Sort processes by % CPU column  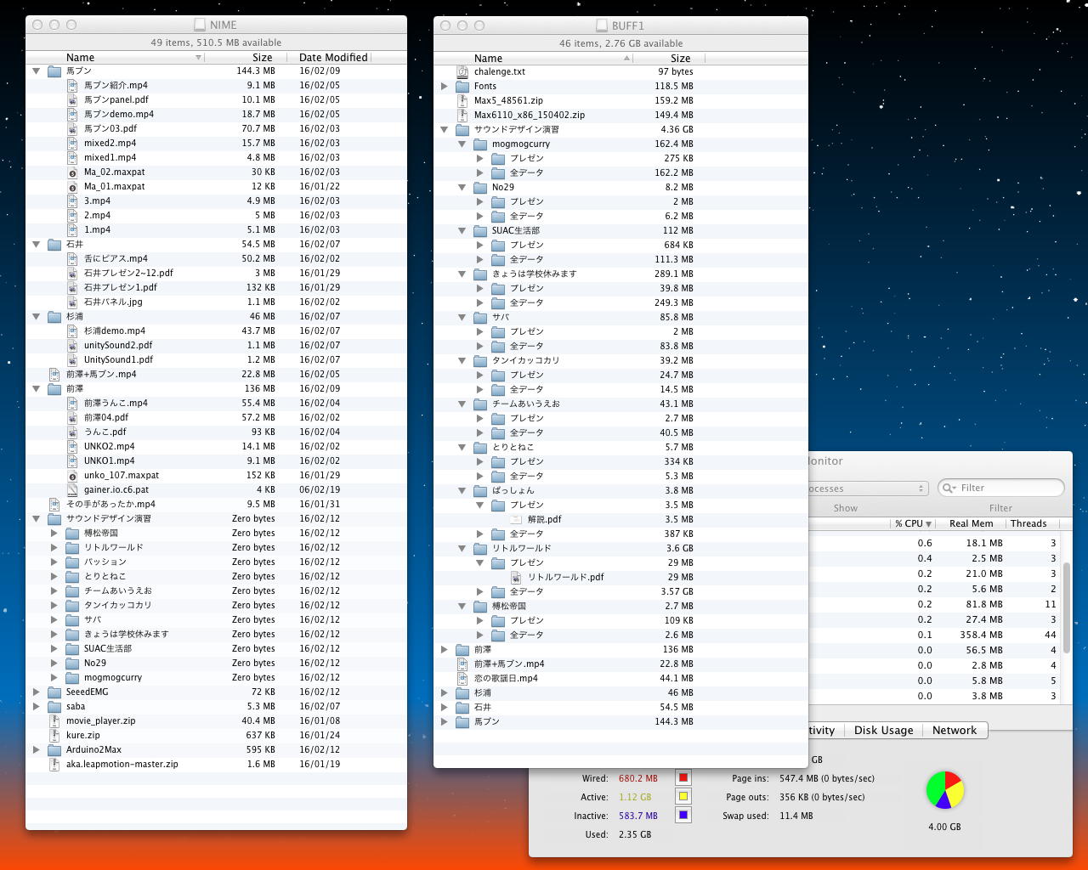(x=914, y=523)
